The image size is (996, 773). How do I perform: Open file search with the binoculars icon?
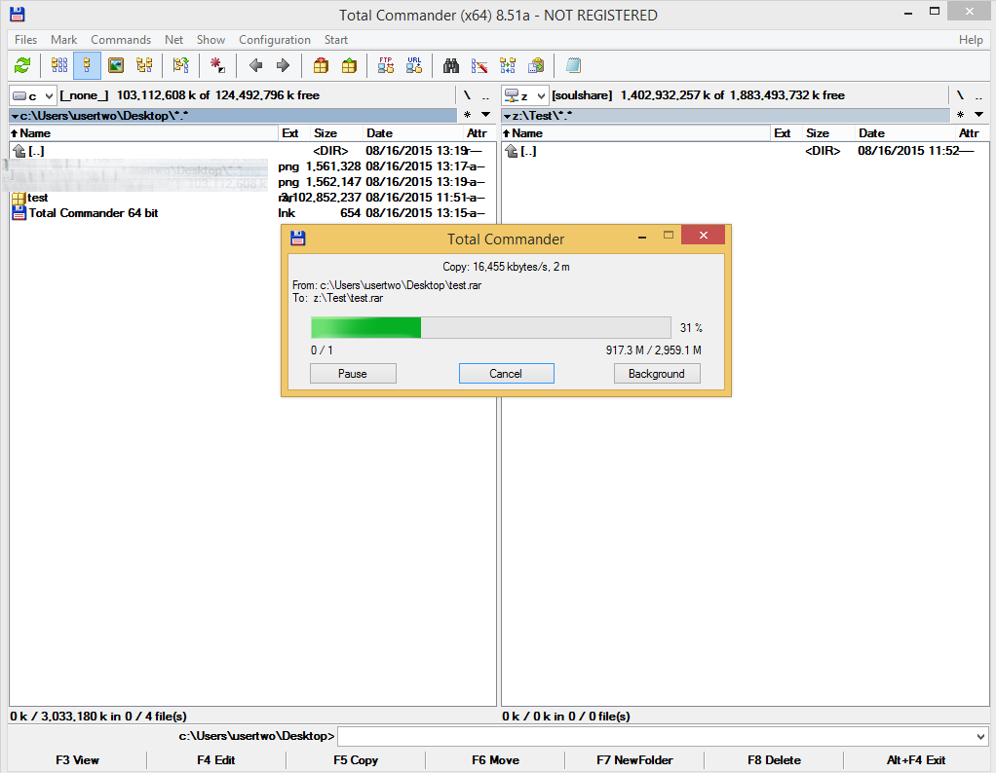click(x=451, y=65)
